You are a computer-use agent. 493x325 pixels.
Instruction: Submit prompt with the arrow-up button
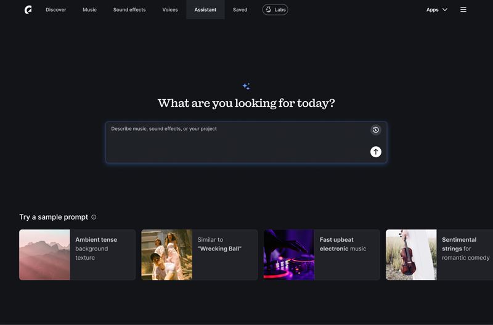pyautogui.click(x=375, y=152)
